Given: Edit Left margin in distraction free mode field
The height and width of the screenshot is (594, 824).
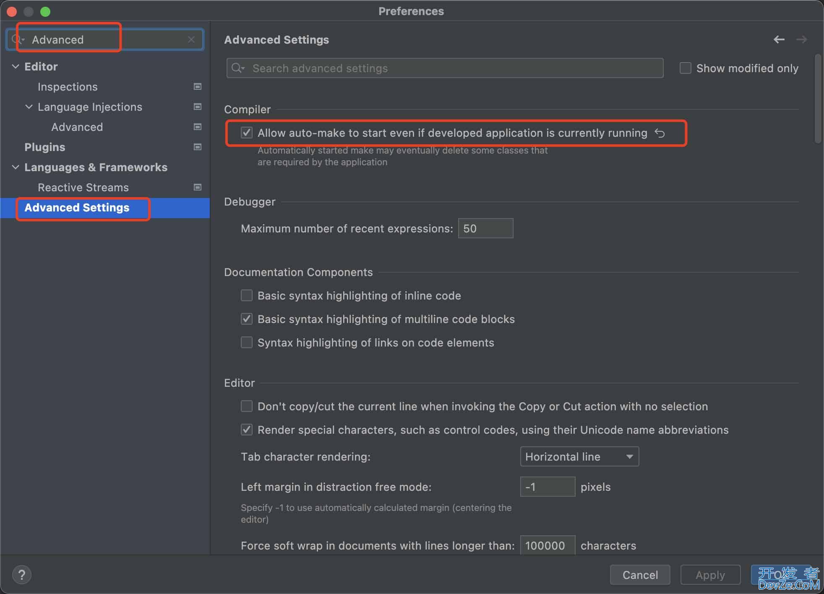Looking at the screenshot, I should (548, 487).
